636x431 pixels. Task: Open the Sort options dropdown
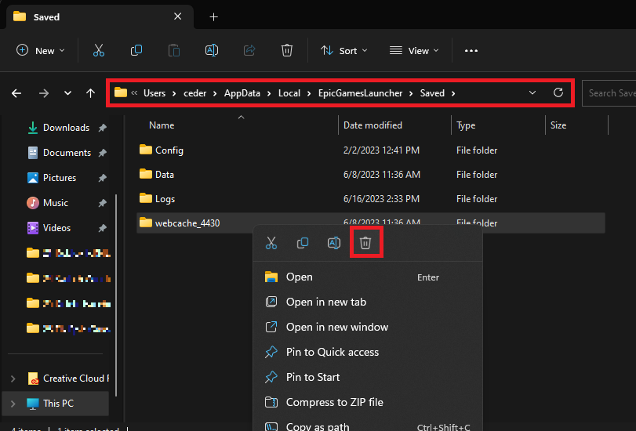pos(341,50)
